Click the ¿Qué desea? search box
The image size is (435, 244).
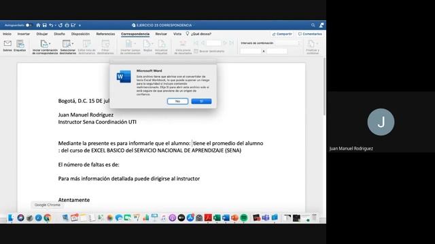point(198,34)
